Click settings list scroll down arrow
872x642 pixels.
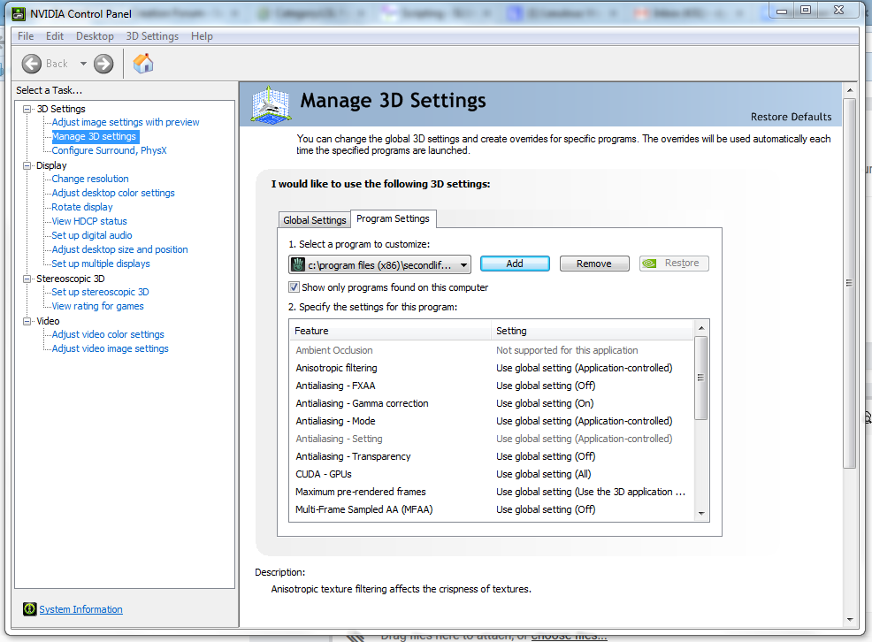tap(701, 514)
